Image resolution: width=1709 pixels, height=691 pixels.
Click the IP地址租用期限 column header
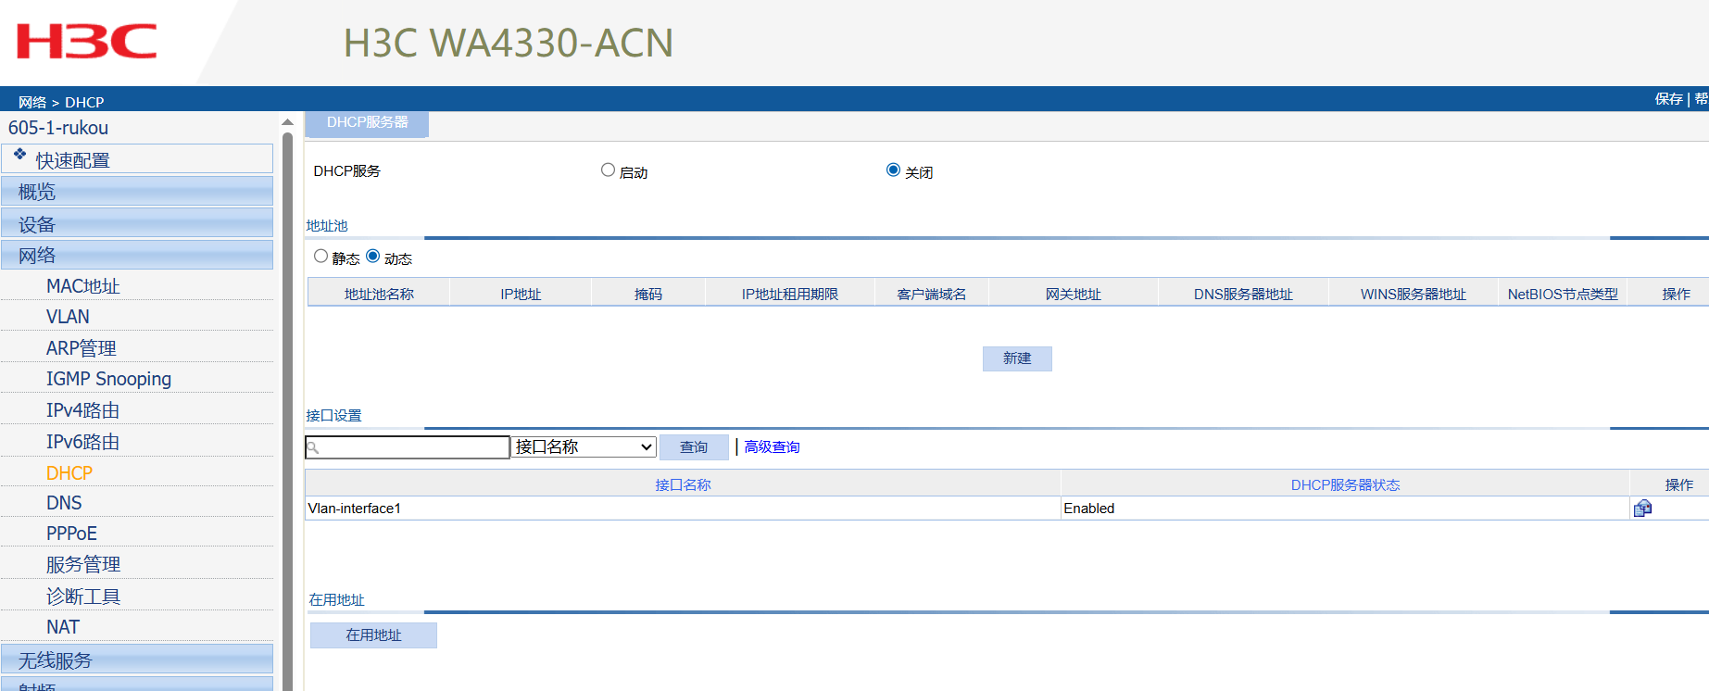tap(790, 294)
